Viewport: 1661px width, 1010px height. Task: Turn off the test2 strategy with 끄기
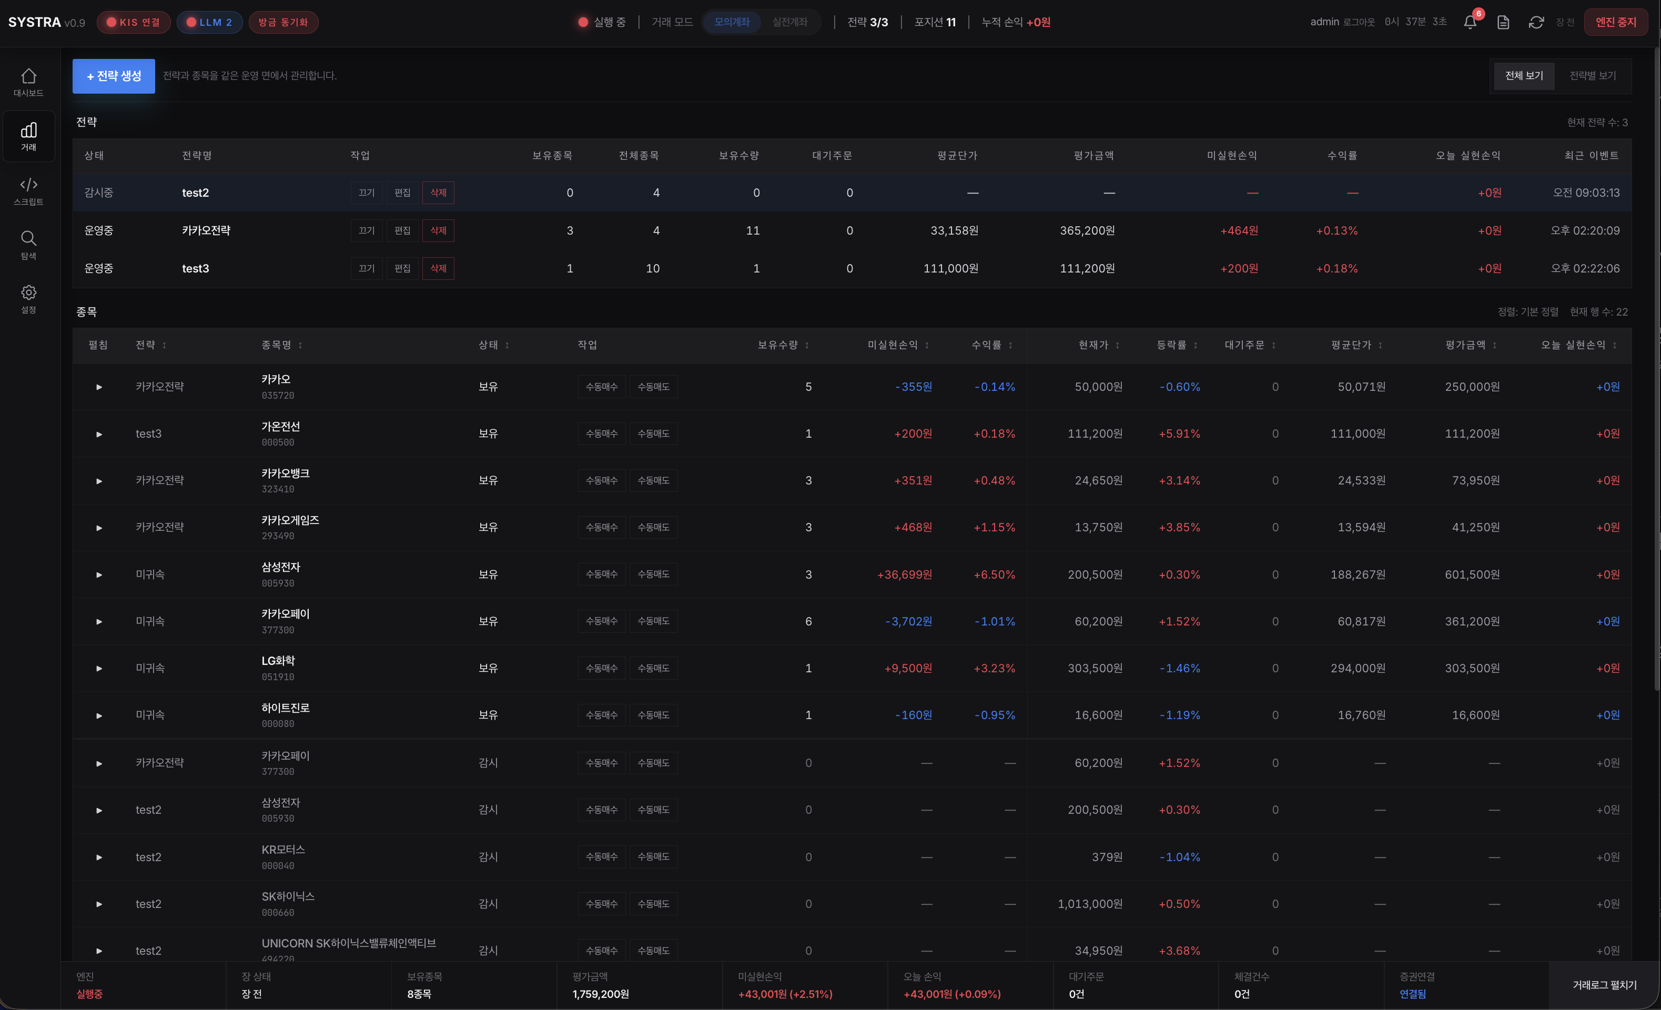pos(367,193)
